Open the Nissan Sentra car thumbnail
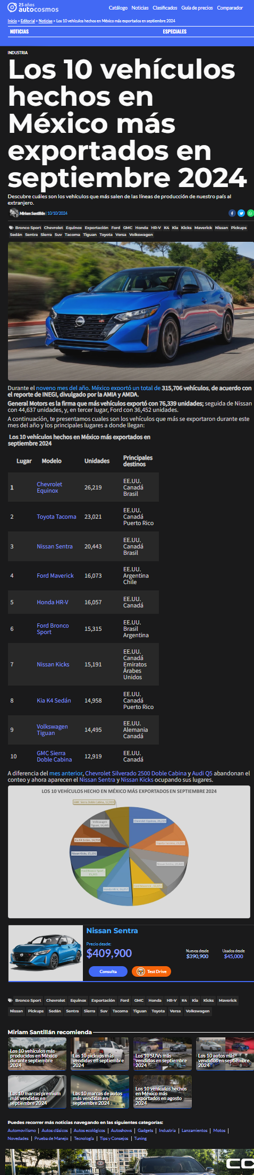Screen dimensions: 254x1175 [46, 953]
